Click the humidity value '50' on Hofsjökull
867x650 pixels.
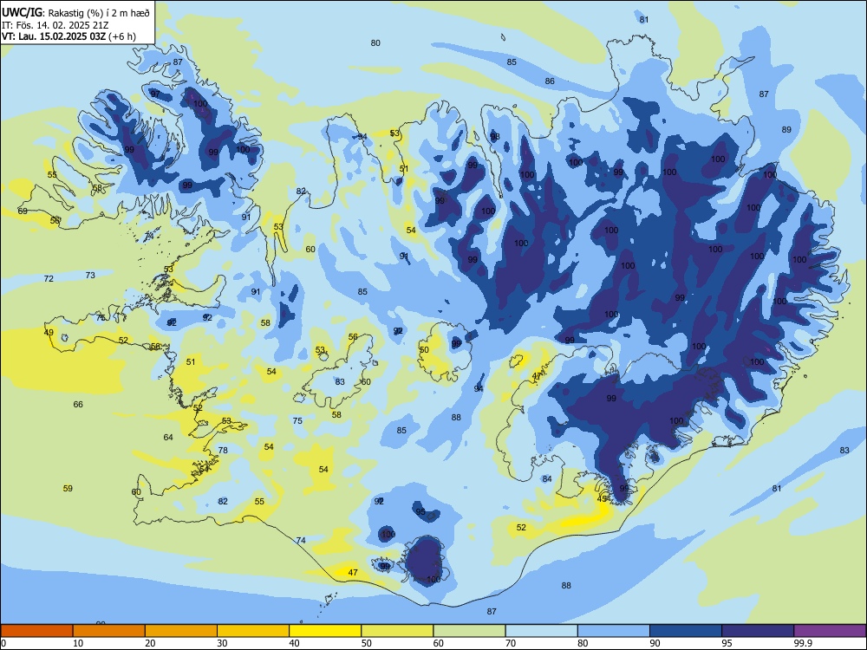(424, 350)
